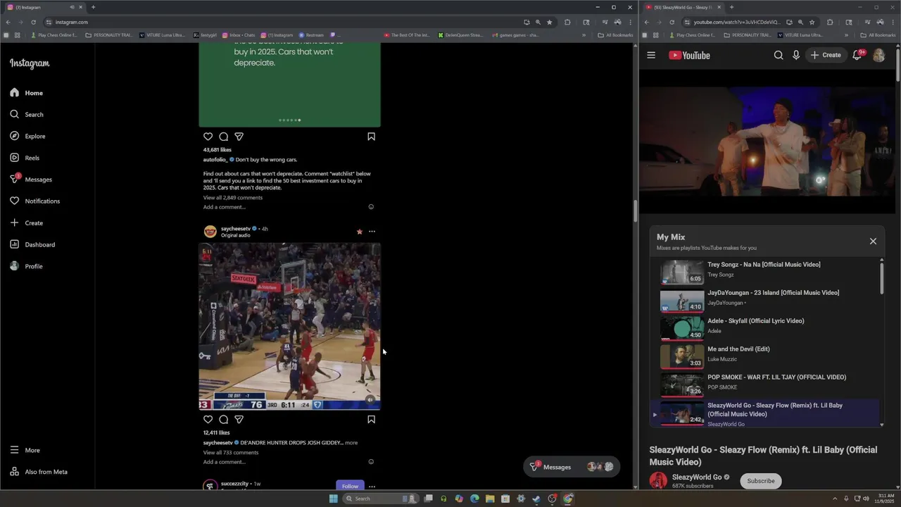Viewport: 901px width, 507px height.
Task: Close the My Mix playlist panel
Action: [x=873, y=241]
